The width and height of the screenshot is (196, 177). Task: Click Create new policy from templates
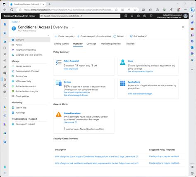[x=94, y=36]
